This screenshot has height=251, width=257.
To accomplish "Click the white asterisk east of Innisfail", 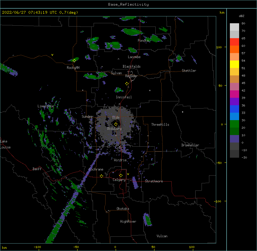I will (x=150, y=90).
